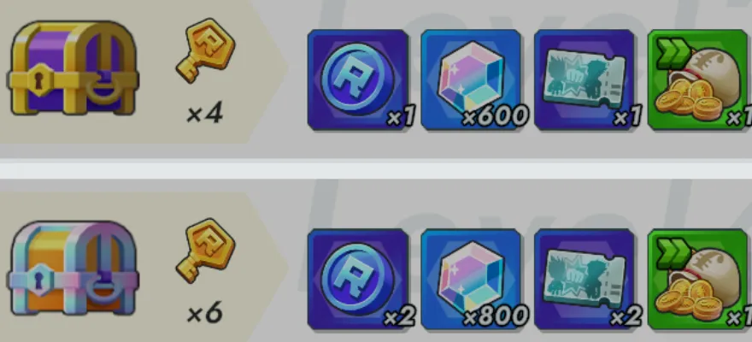Click the ×600 gem quantity label
Viewport: 752px width, 342px height.
495,116
